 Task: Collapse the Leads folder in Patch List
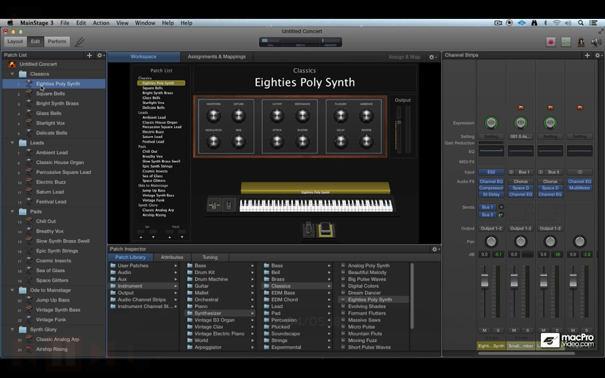point(12,143)
